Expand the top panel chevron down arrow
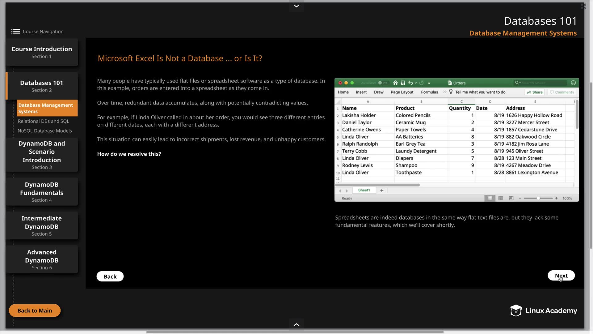The height and width of the screenshot is (334, 593). click(296, 6)
